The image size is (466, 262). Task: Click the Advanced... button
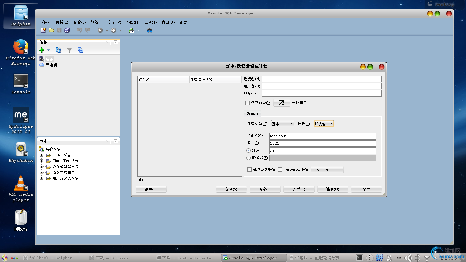327,170
